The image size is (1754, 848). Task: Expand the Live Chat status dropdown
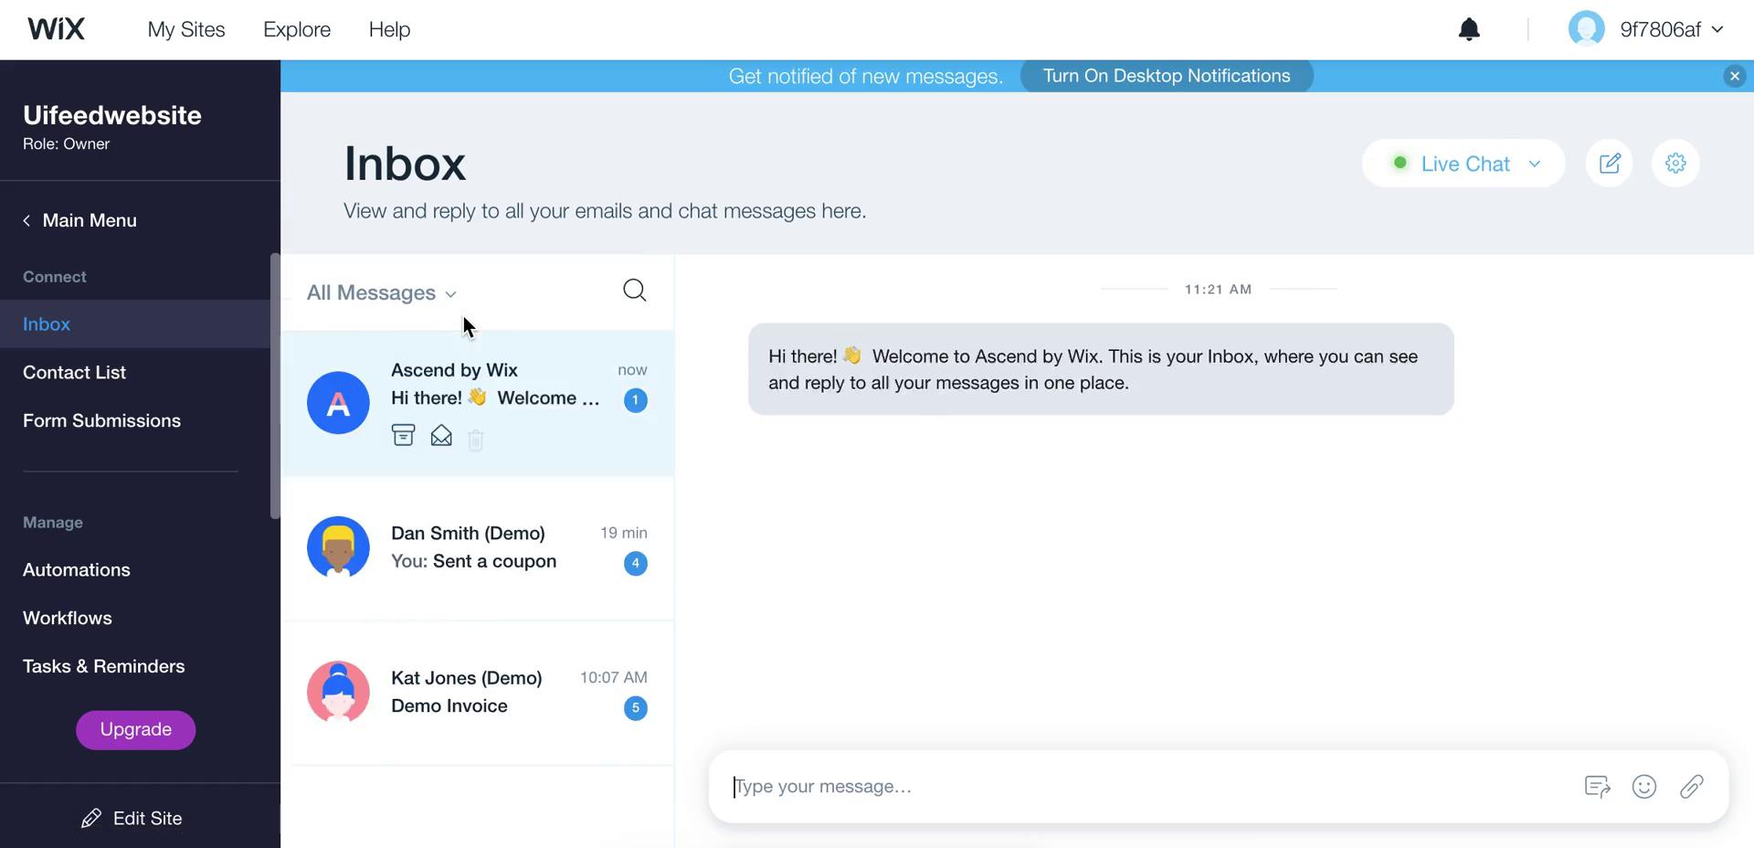pyautogui.click(x=1463, y=164)
